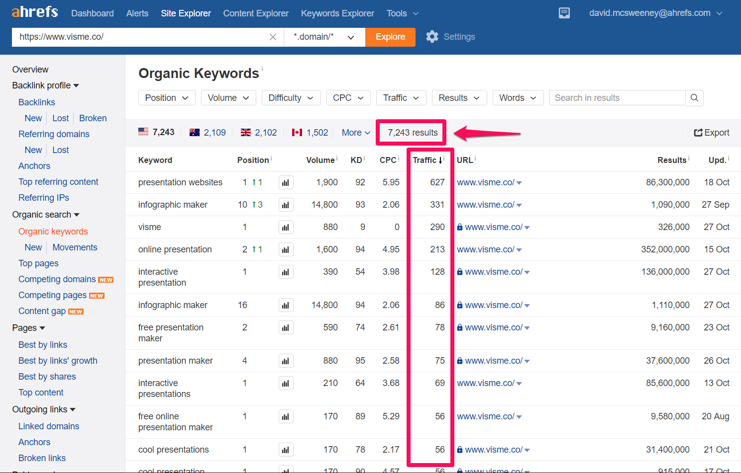
Task: Open chart icon for free online presentation maker
Action: pos(286,416)
